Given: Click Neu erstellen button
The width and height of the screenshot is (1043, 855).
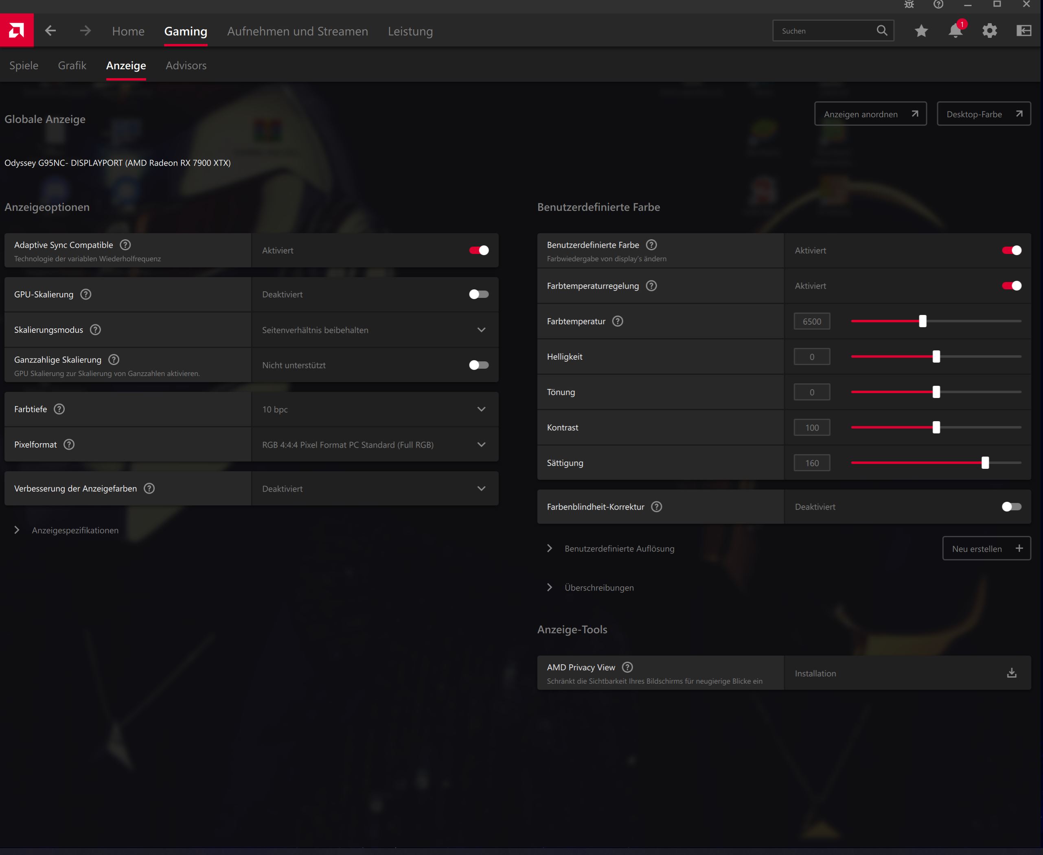Looking at the screenshot, I should tap(986, 548).
